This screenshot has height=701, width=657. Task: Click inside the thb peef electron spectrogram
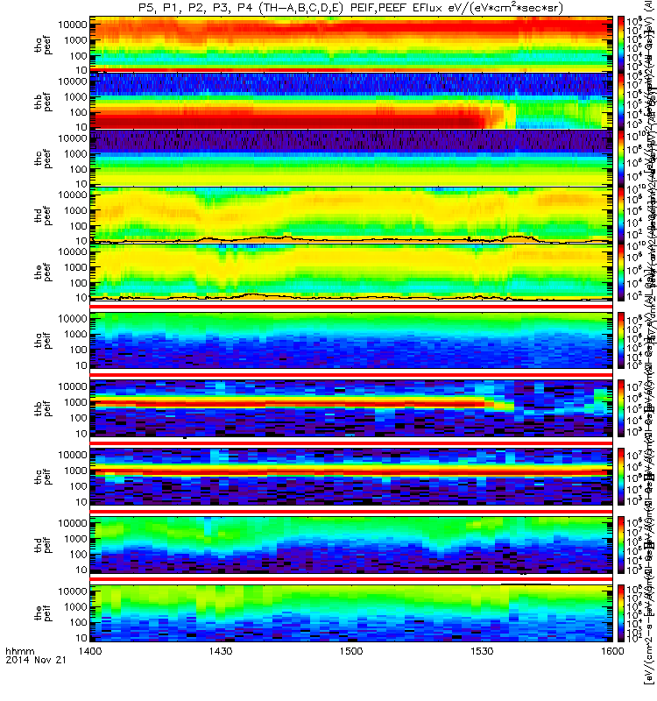[351, 101]
